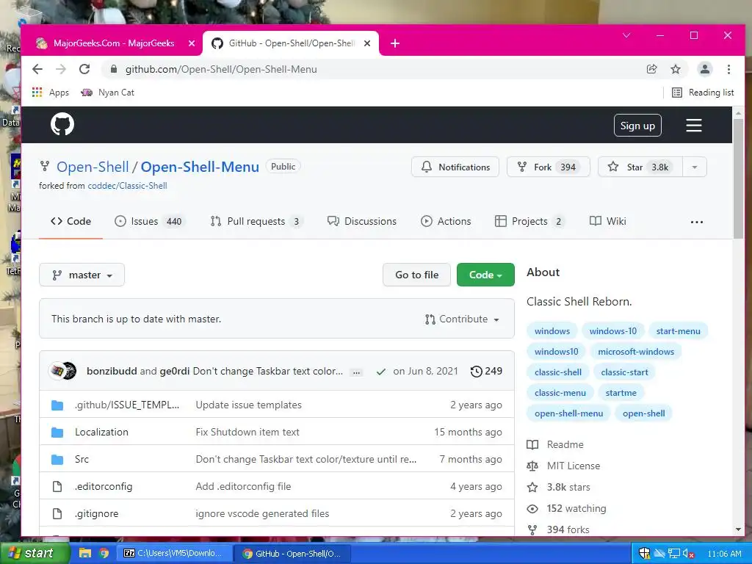
Task: Open the green Code dropdown
Action: pyautogui.click(x=485, y=275)
